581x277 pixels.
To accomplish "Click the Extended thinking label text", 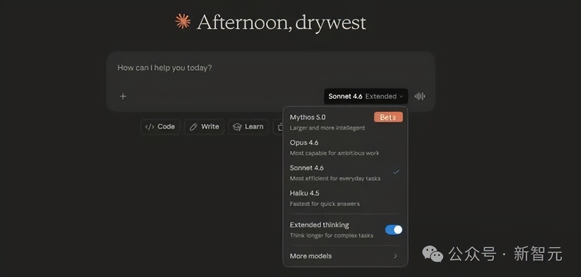I will coord(319,225).
